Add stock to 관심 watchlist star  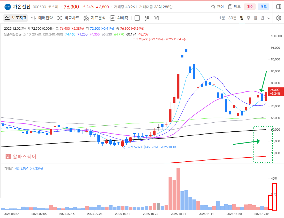217,7
